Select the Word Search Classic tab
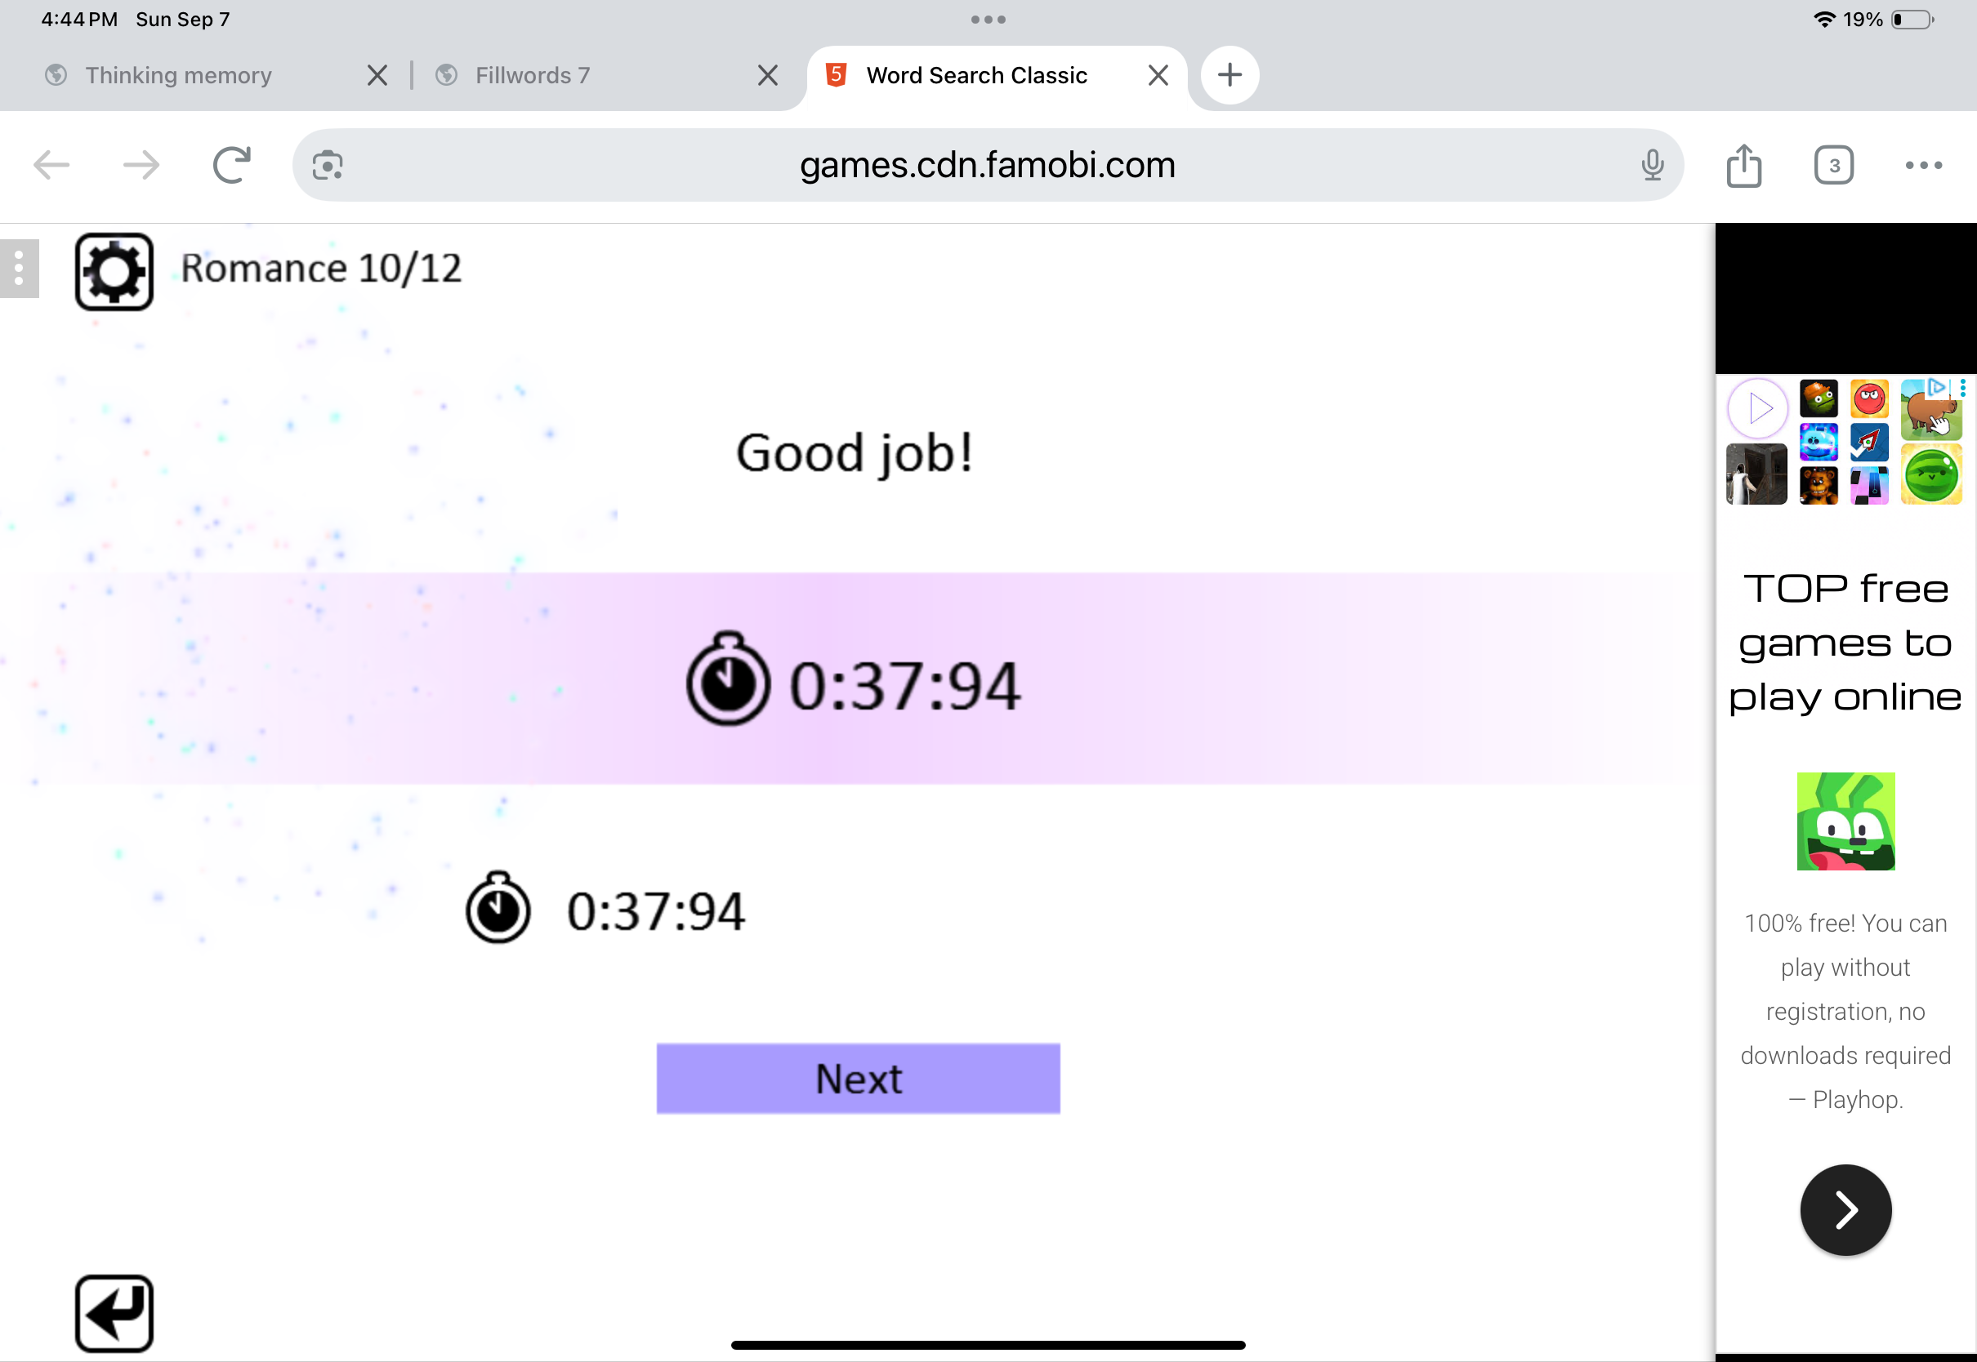Viewport: 1977px width, 1362px height. pos(976,75)
